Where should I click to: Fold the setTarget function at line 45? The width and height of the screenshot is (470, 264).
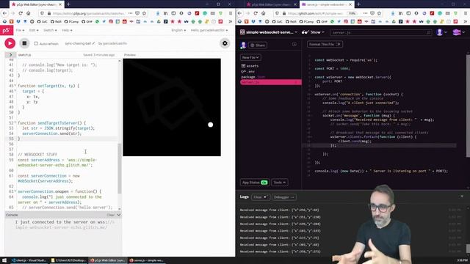coord(15,86)
